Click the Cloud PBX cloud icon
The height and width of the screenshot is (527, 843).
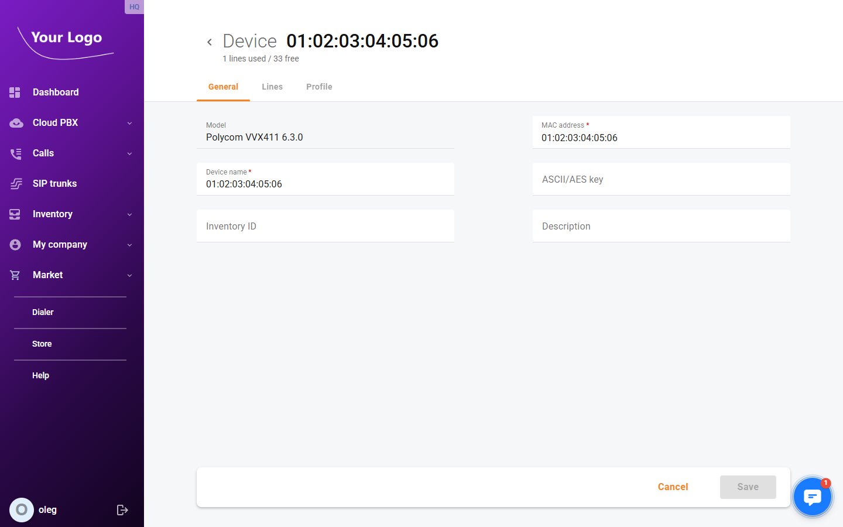click(16, 123)
